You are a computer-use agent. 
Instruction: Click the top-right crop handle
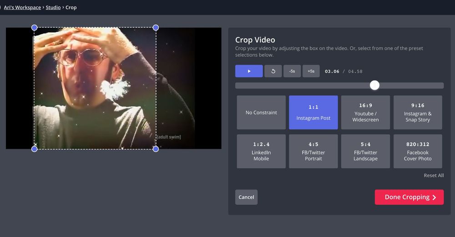(x=156, y=28)
